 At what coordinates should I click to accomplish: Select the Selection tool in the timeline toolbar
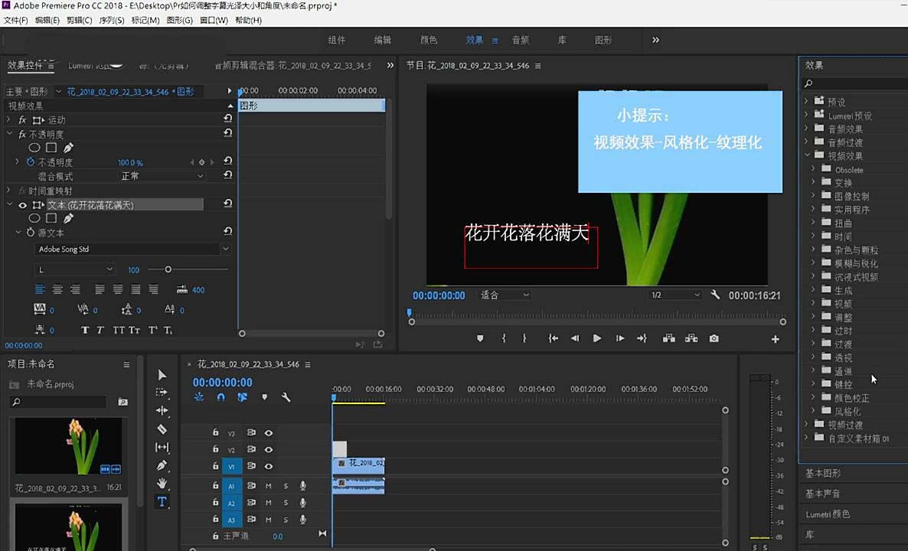tap(162, 375)
